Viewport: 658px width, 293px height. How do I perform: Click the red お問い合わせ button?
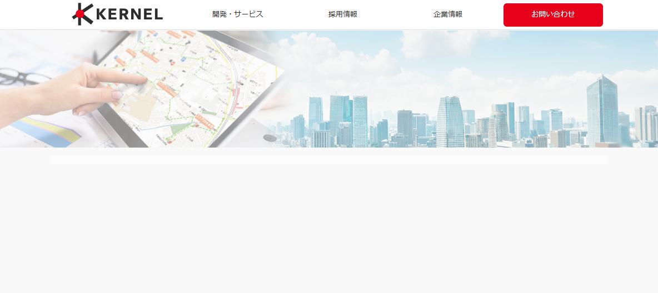(x=553, y=14)
